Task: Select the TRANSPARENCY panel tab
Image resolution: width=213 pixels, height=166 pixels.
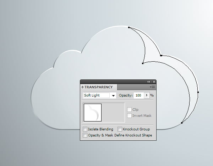Action: (98, 87)
